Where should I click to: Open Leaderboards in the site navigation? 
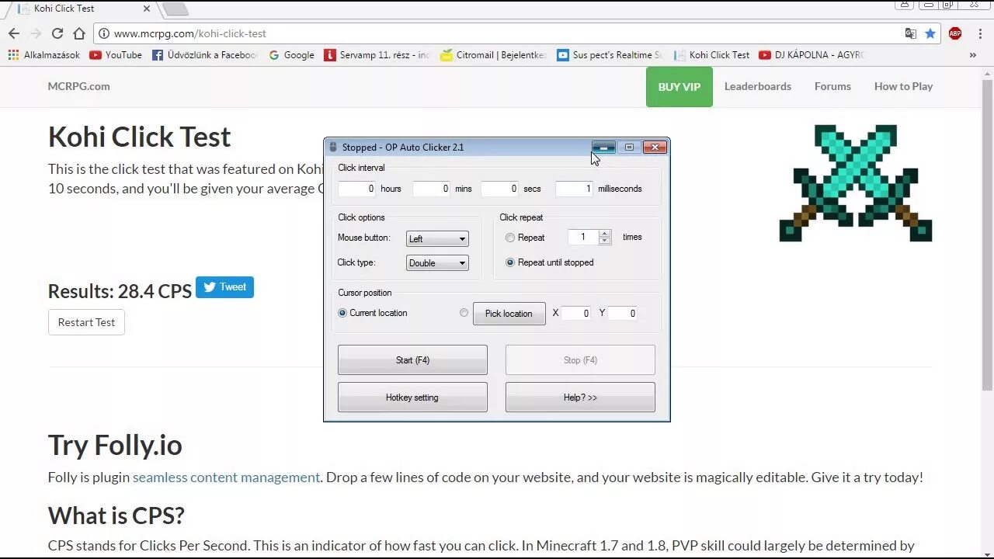pos(758,86)
